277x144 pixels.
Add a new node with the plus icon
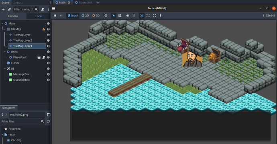(3, 9)
